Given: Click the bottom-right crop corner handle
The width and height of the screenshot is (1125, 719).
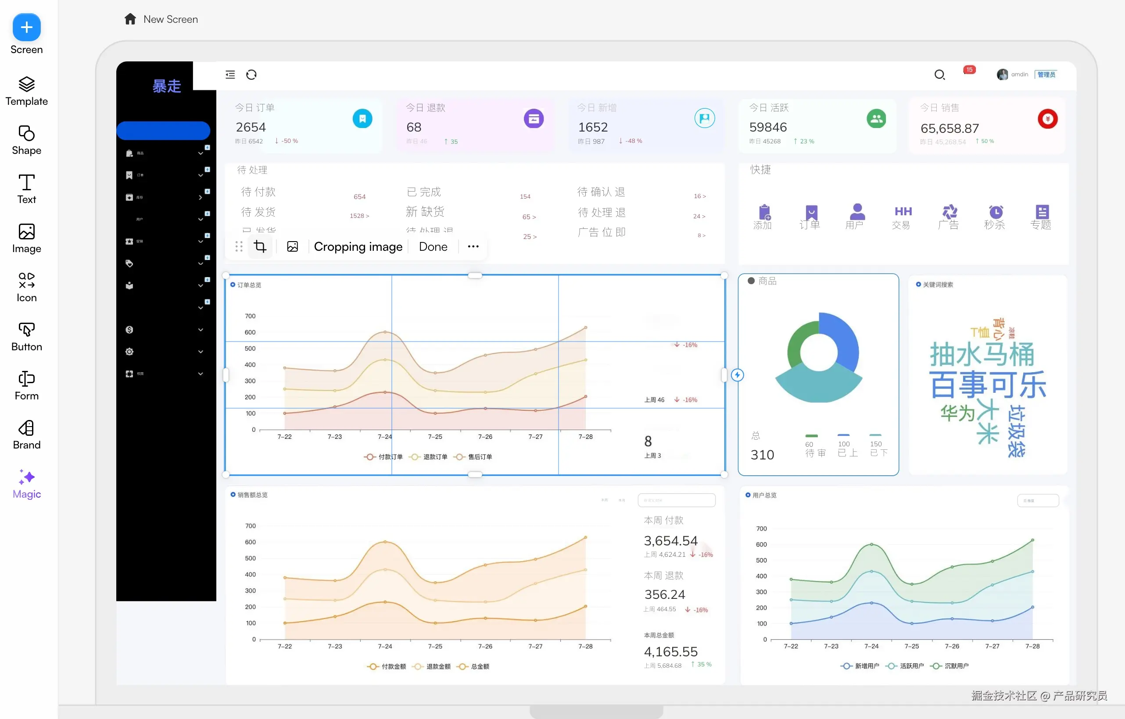Looking at the screenshot, I should click(724, 475).
